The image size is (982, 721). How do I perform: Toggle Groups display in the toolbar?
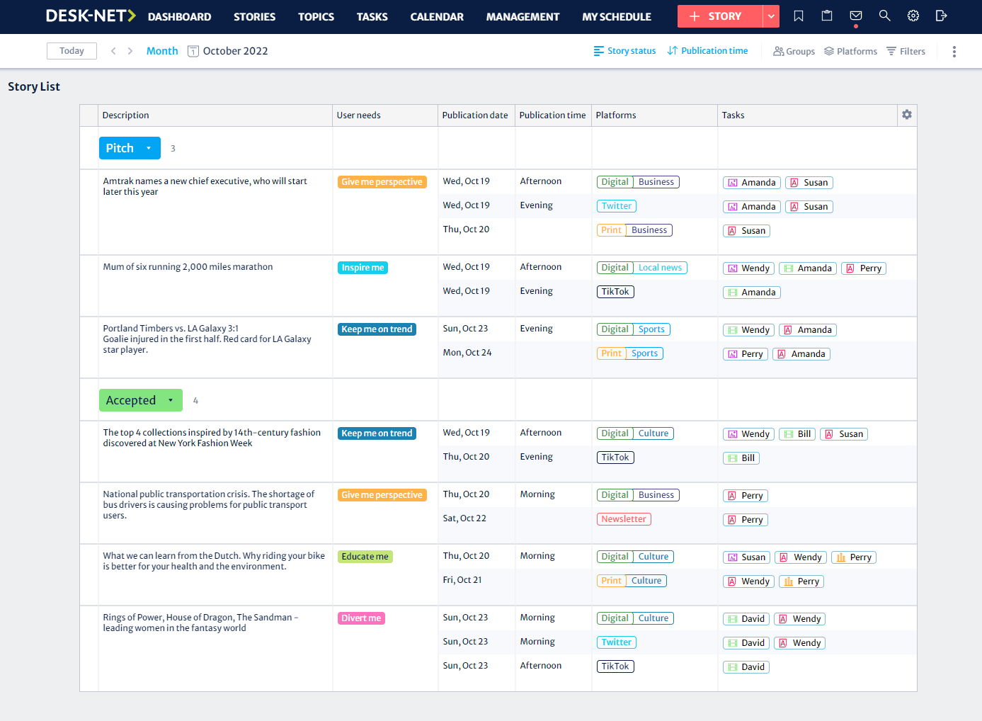tap(794, 51)
